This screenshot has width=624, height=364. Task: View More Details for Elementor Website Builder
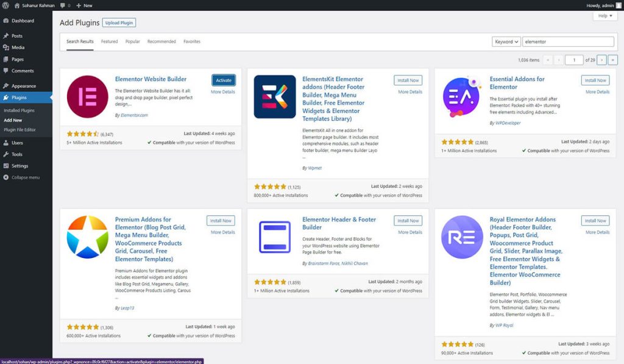223,92
